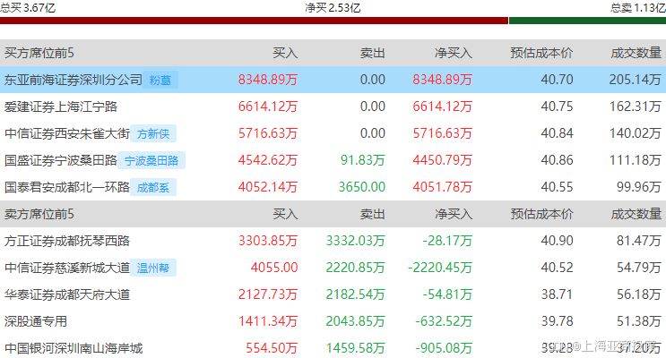Click 净买入 column header in seller table
This screenshot has width=666, height=358.
pos(454,214)
